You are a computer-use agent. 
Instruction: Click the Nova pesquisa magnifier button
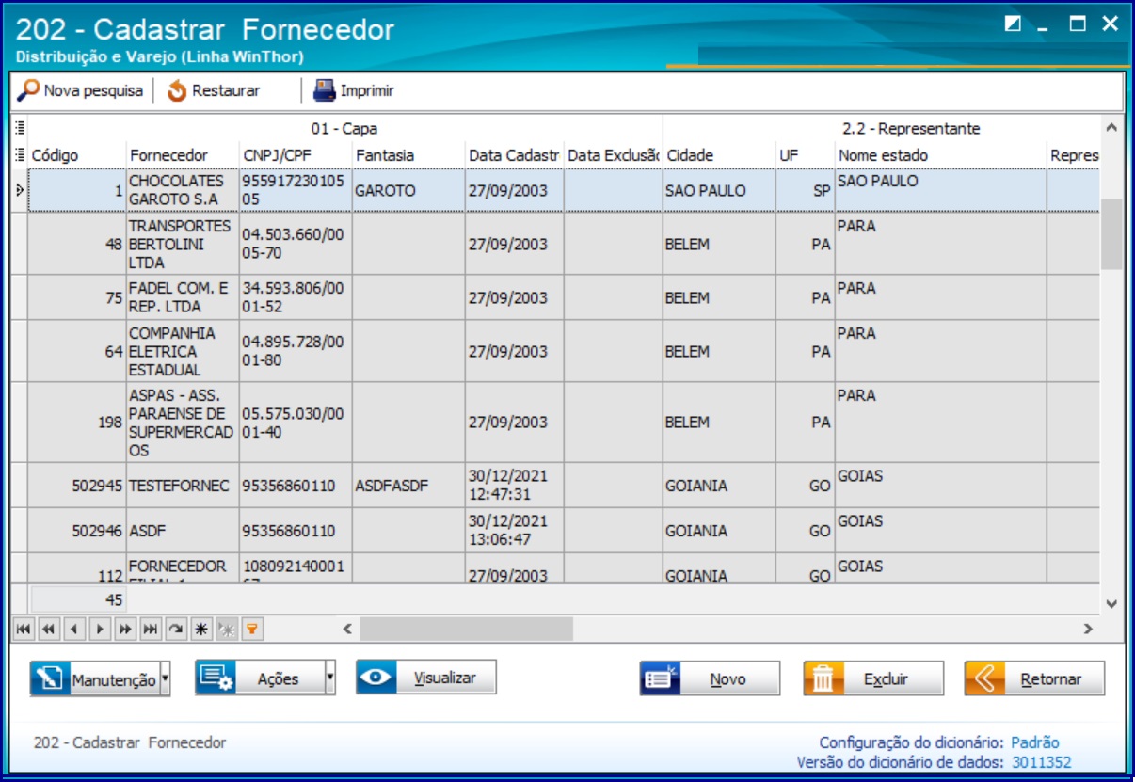point(81,91)
